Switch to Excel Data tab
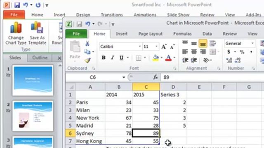 (207, 34)
